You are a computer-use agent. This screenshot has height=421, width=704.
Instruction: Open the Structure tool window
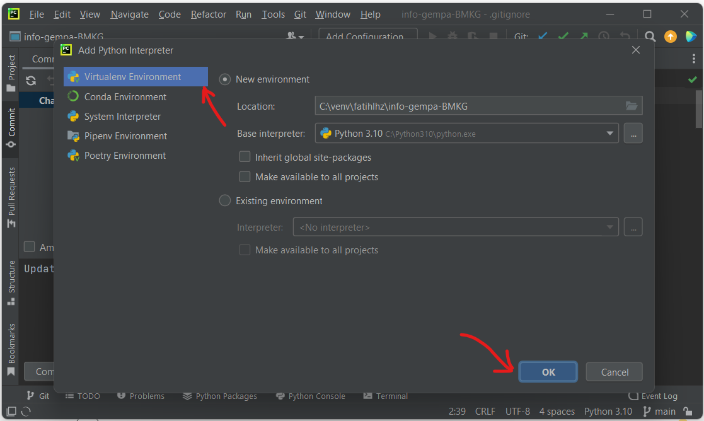[x=10, y=277]
